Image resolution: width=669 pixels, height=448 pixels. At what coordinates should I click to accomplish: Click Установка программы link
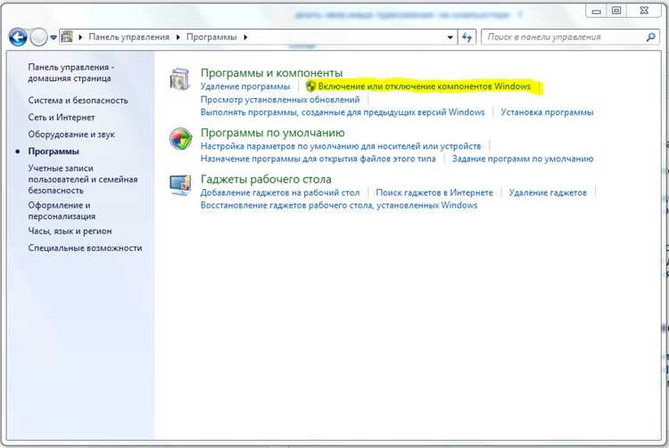(548, 112)
